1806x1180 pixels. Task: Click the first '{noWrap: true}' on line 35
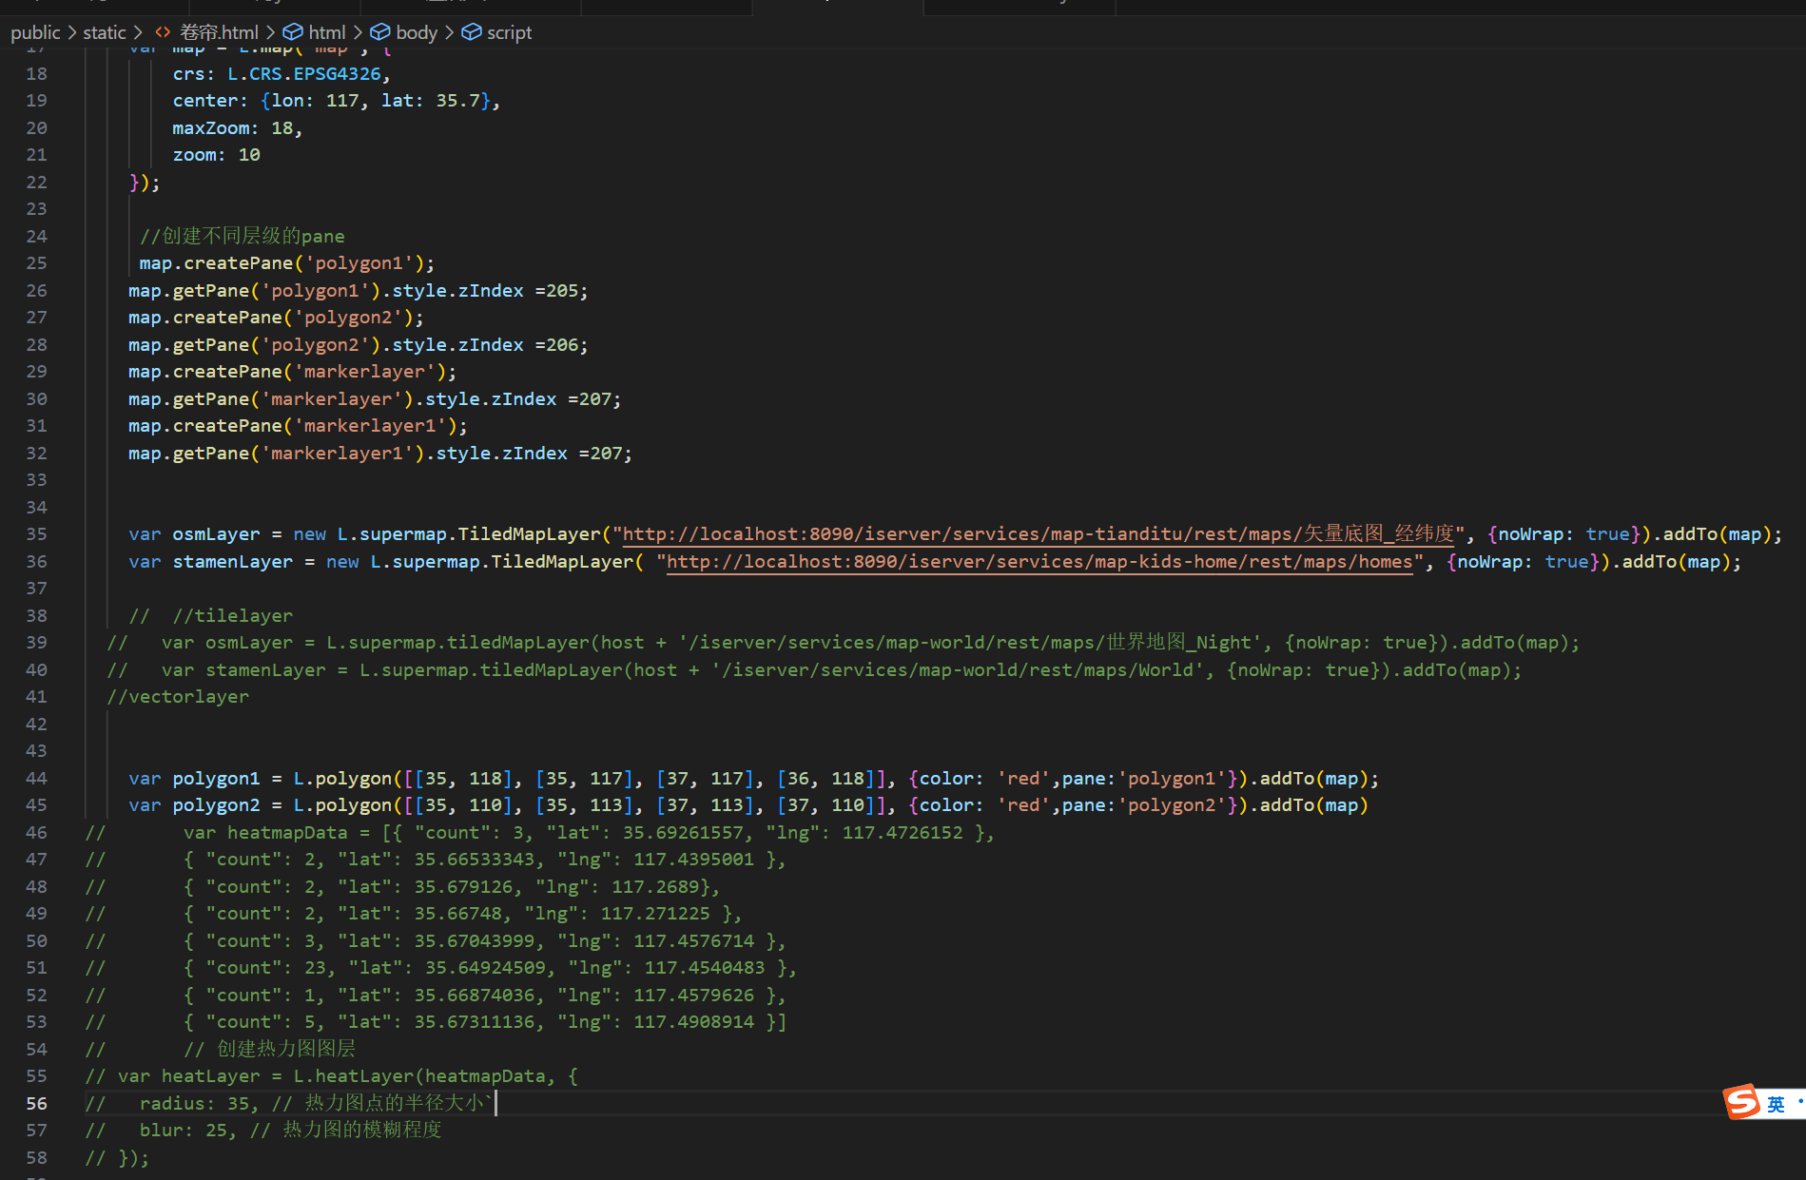pyautogui.click(x=1563, y=534)
